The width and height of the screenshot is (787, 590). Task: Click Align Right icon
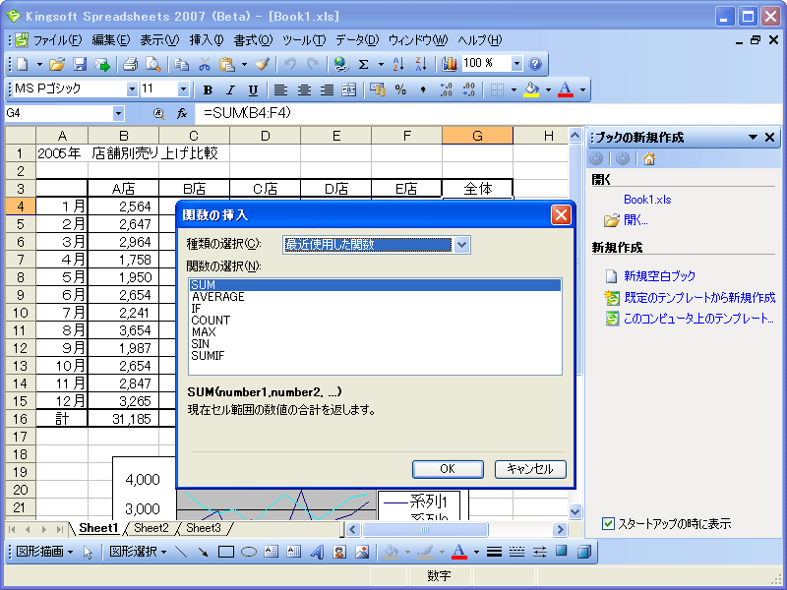(x=327, y=90)
